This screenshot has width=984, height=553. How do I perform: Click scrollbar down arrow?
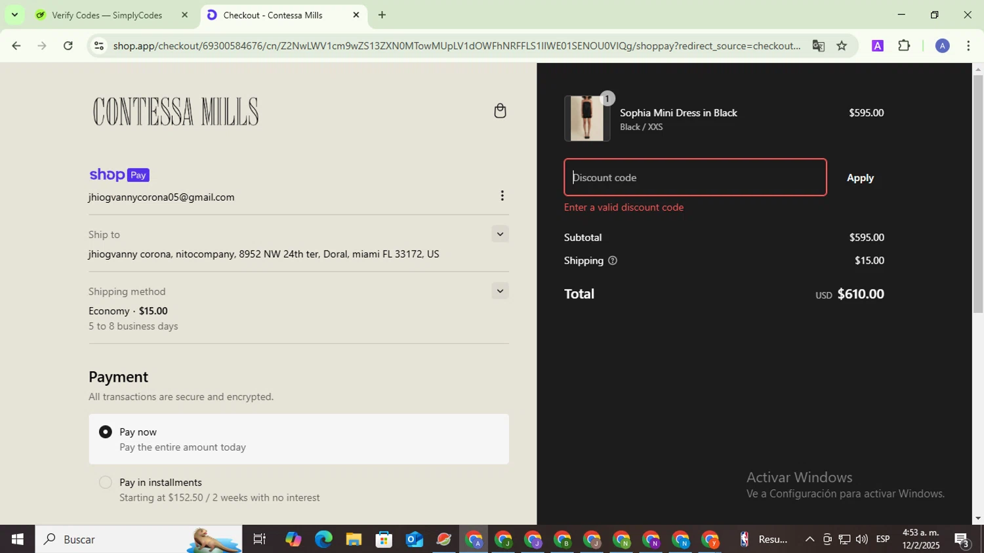977,518
